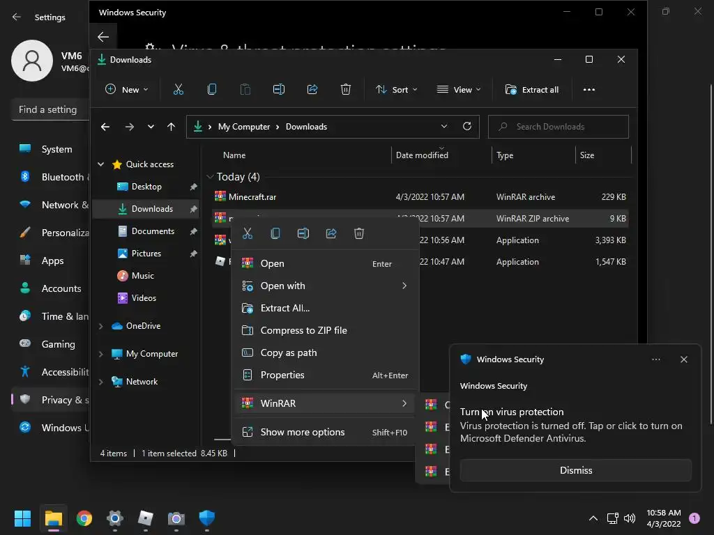Click Cut icon in the context menu
Viewport: 714px width, 535px height.
[248, 234]
